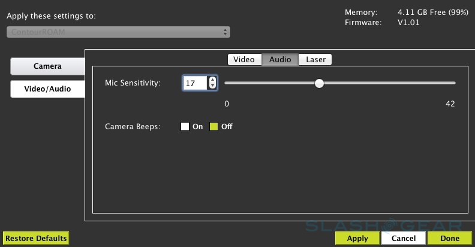Screen dimensions: 475x247
Task: Open the ContourROAM device dropdown
Action: 118,32
